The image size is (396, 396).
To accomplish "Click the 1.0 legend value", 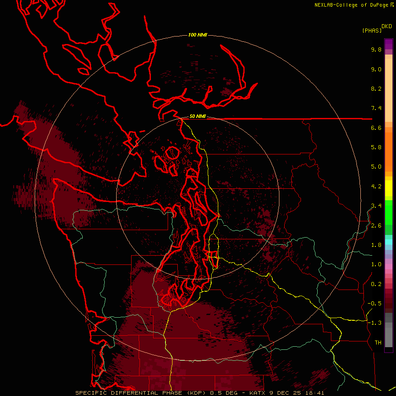I will (x=376, y=264).
